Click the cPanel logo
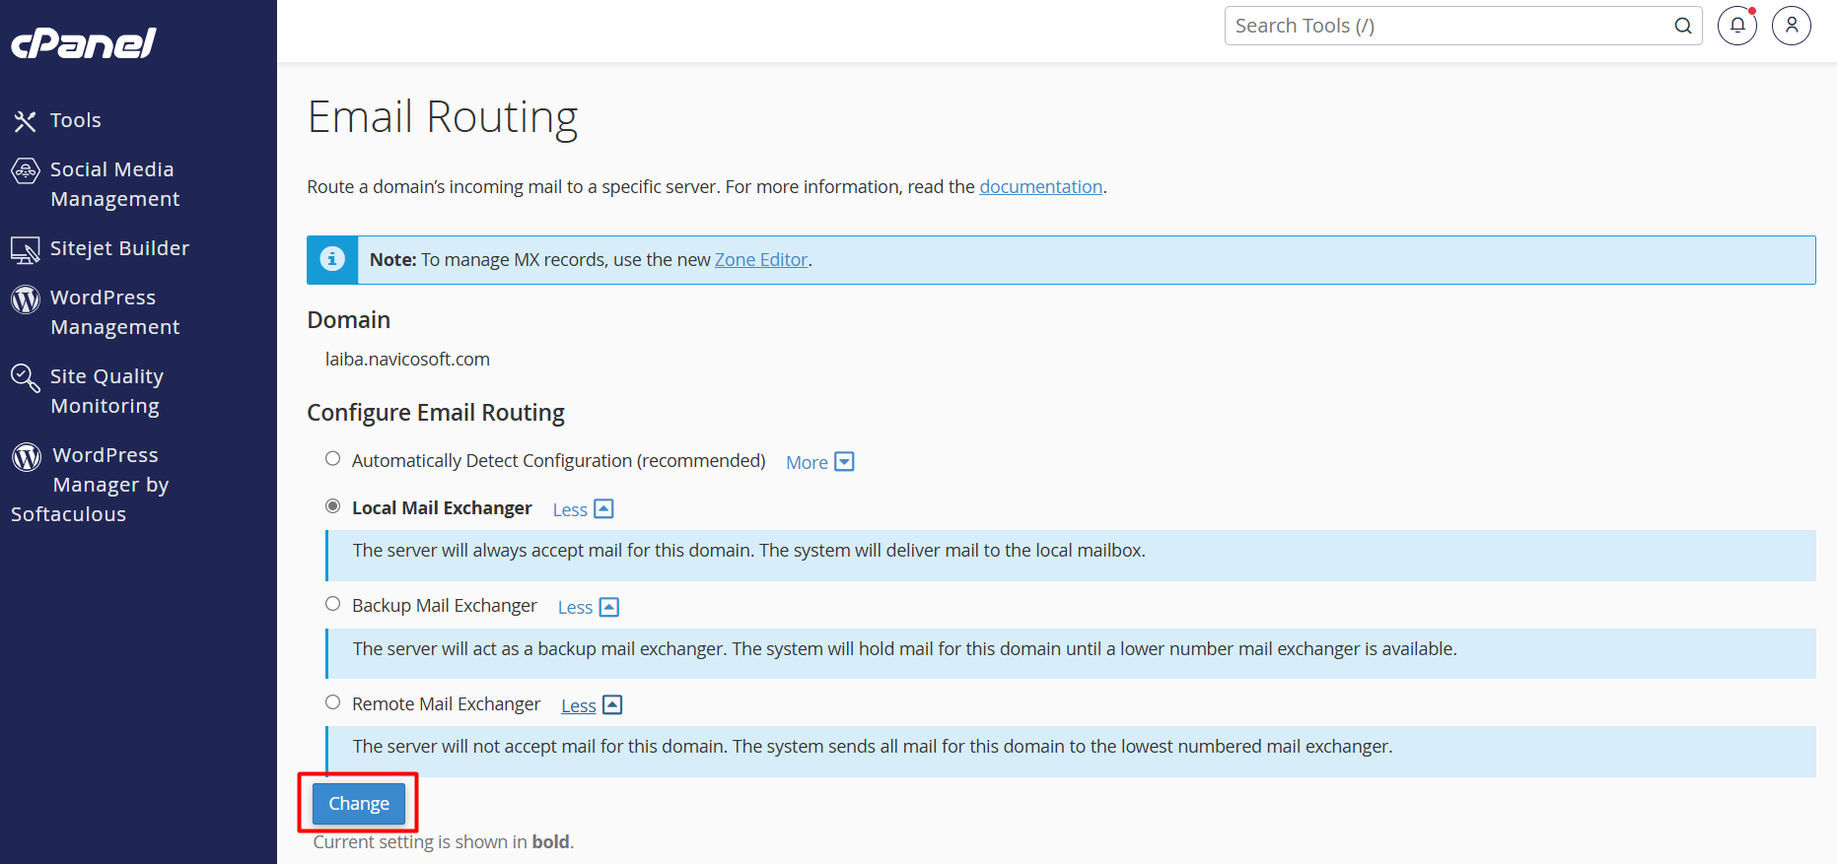1837x864 pixels. pos(84,43)
